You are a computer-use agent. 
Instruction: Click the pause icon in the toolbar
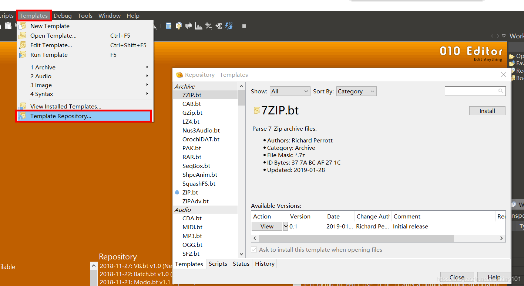[x=244, y=26]
